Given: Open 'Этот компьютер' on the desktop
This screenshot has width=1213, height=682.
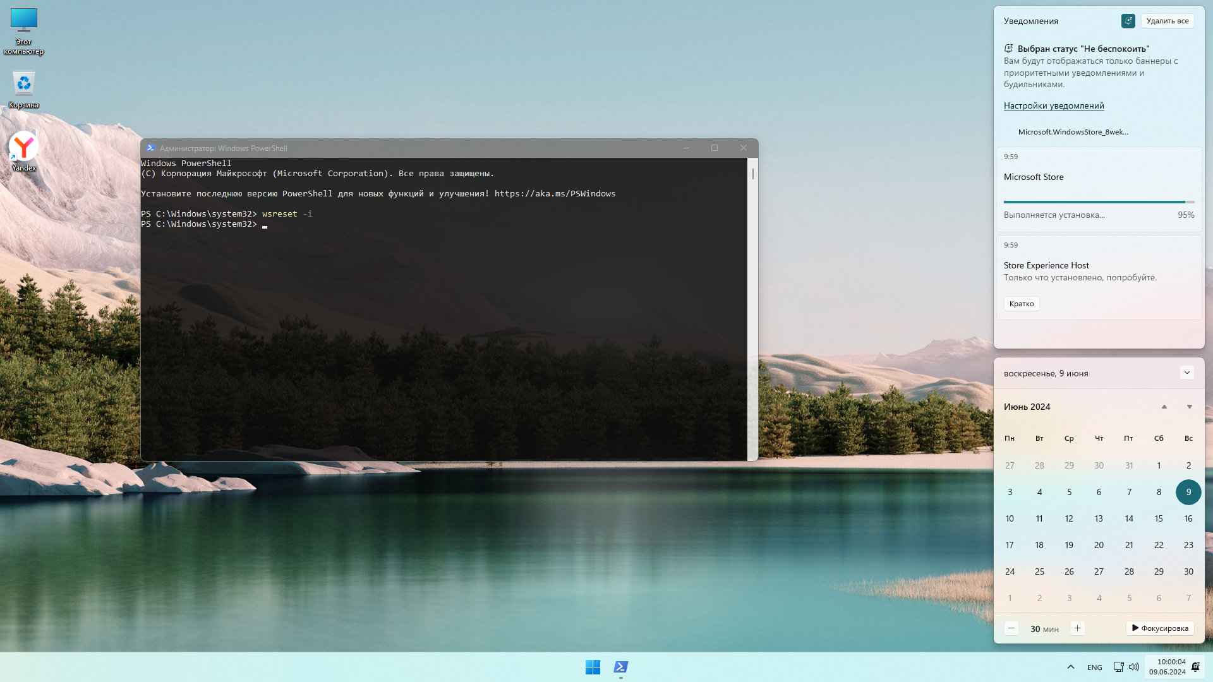Looking at the screenshot, I should pos(23,25).
